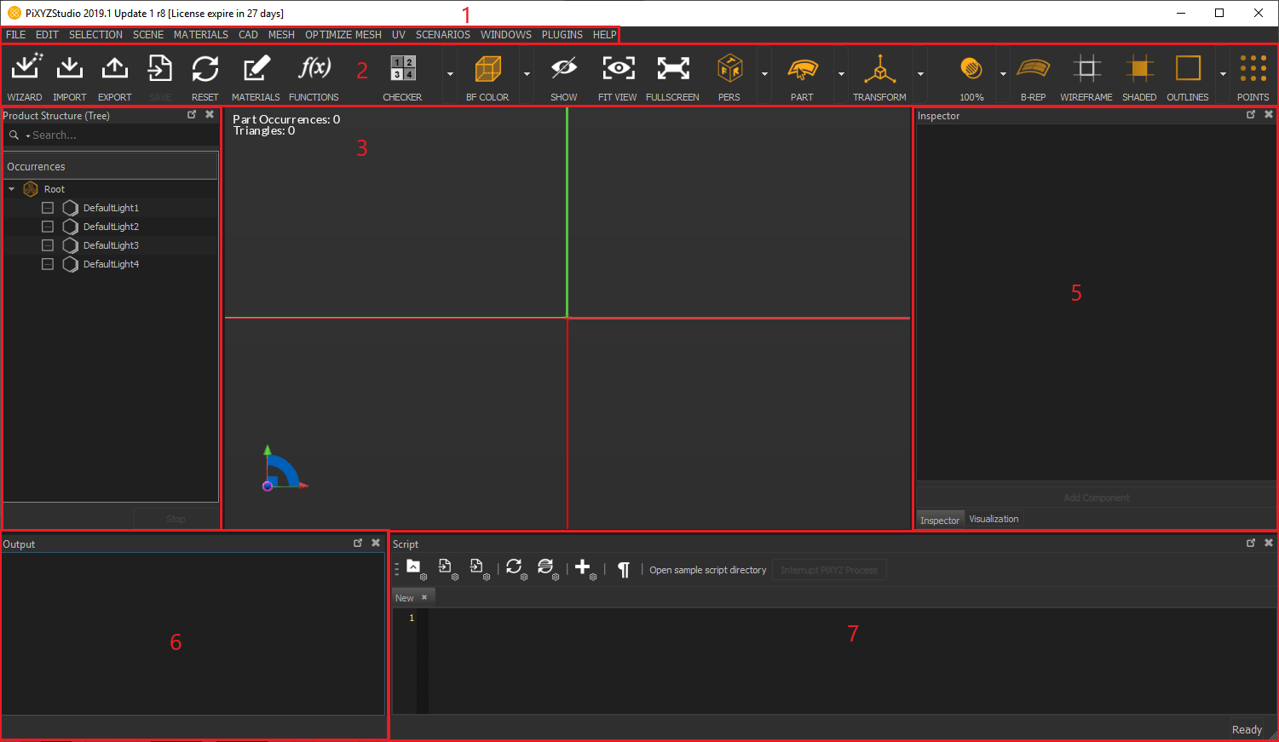Image resolution: width=1279 pixels, height=742 pixels.
Task: Check the DefaultLight1 checkbox
Action: [x=47, y=207]
